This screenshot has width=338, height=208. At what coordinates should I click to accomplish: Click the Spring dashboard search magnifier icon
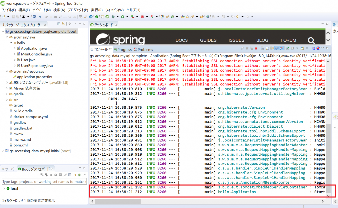tap(311, 40)
